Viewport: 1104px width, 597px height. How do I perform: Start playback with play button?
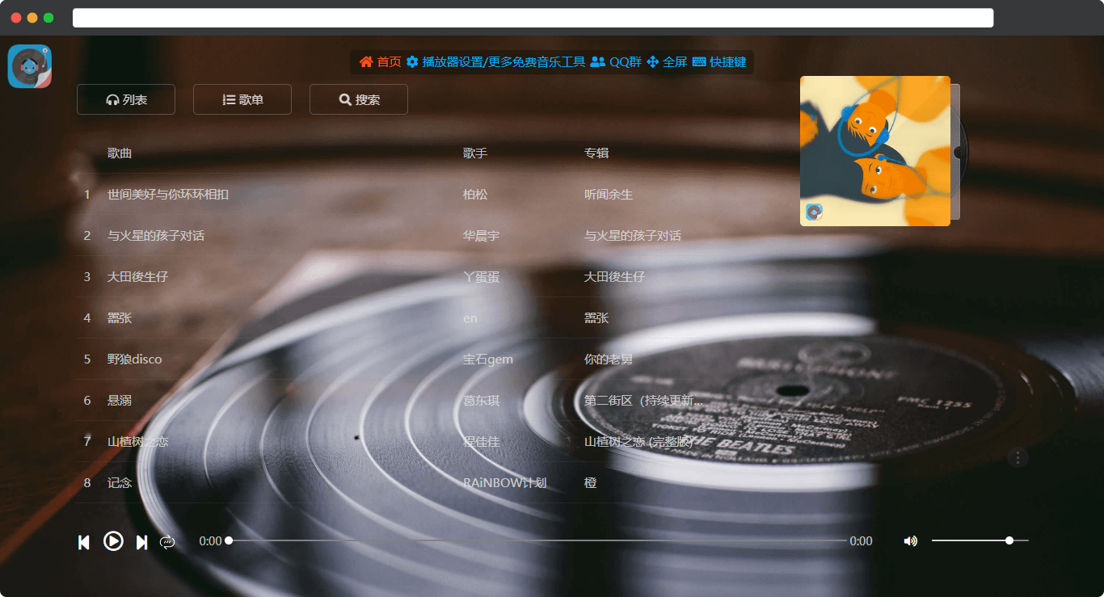pos(113,541)
